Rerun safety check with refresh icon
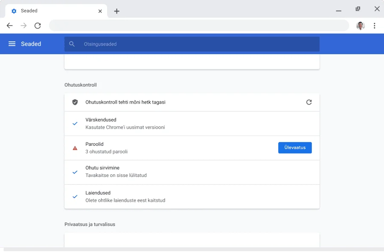Screen dimensions: 384x252 click(309, 102)
